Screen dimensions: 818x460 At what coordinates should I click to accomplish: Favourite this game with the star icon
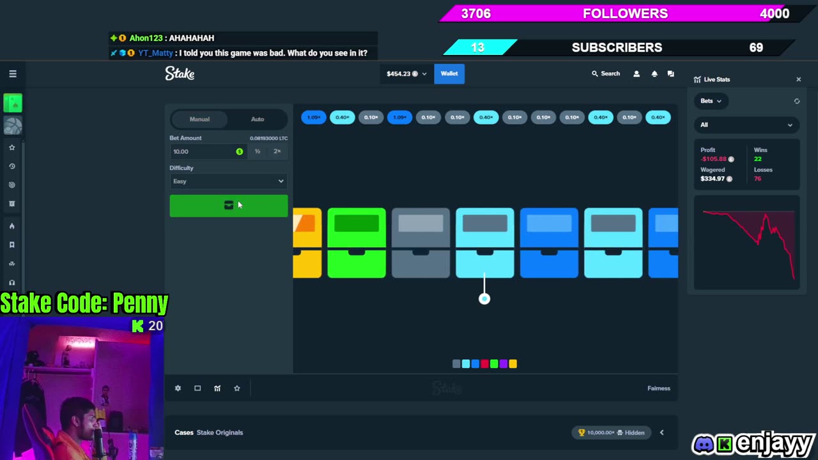click(x=237, y=388)
